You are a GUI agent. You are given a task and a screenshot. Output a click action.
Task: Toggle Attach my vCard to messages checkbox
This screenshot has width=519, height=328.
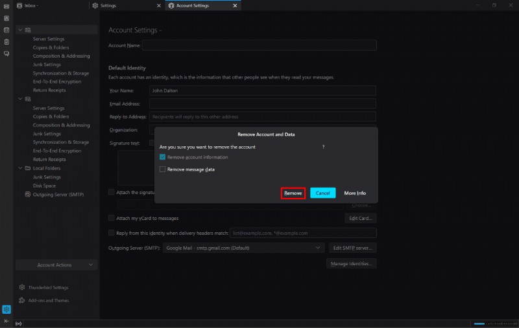point(112,218)
